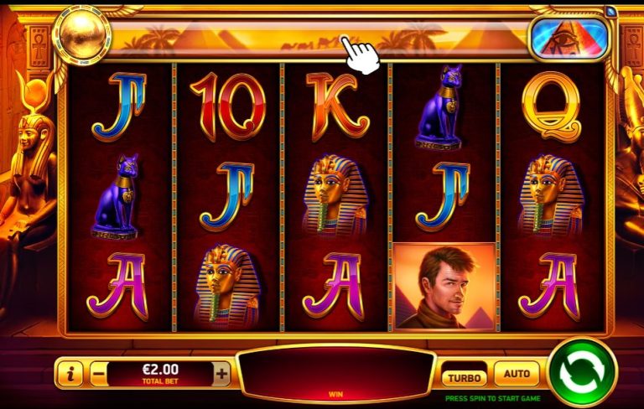Screen dimensions: 644x409
Task: Click the golden Q symbol
Action: [552, 106]
